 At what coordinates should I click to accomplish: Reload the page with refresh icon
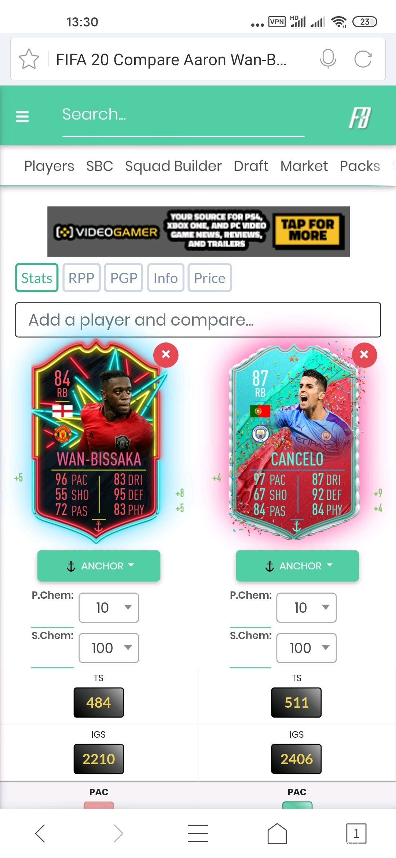coord(363,59)
